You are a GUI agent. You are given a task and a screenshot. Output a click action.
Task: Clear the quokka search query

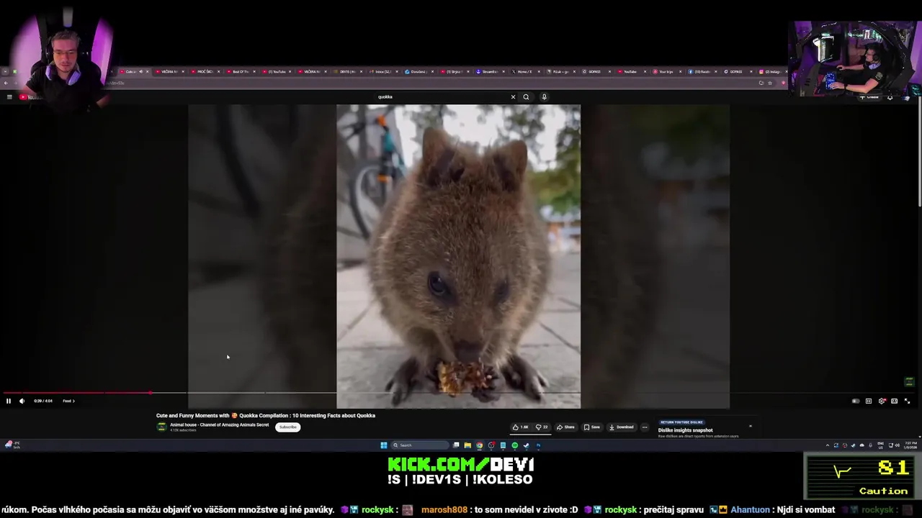point(513,96)
